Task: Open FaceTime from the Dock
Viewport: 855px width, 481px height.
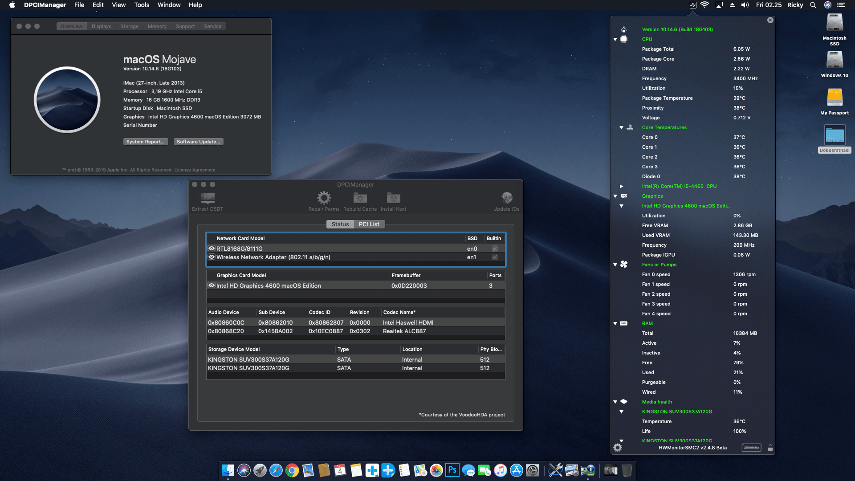Action: [x=484, y=470]
